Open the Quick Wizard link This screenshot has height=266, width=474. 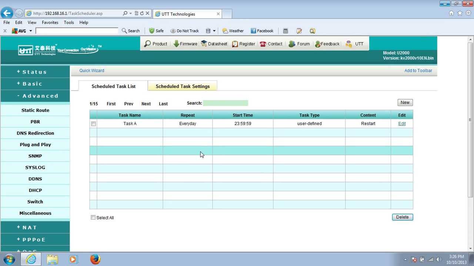[x=92, y=71]
